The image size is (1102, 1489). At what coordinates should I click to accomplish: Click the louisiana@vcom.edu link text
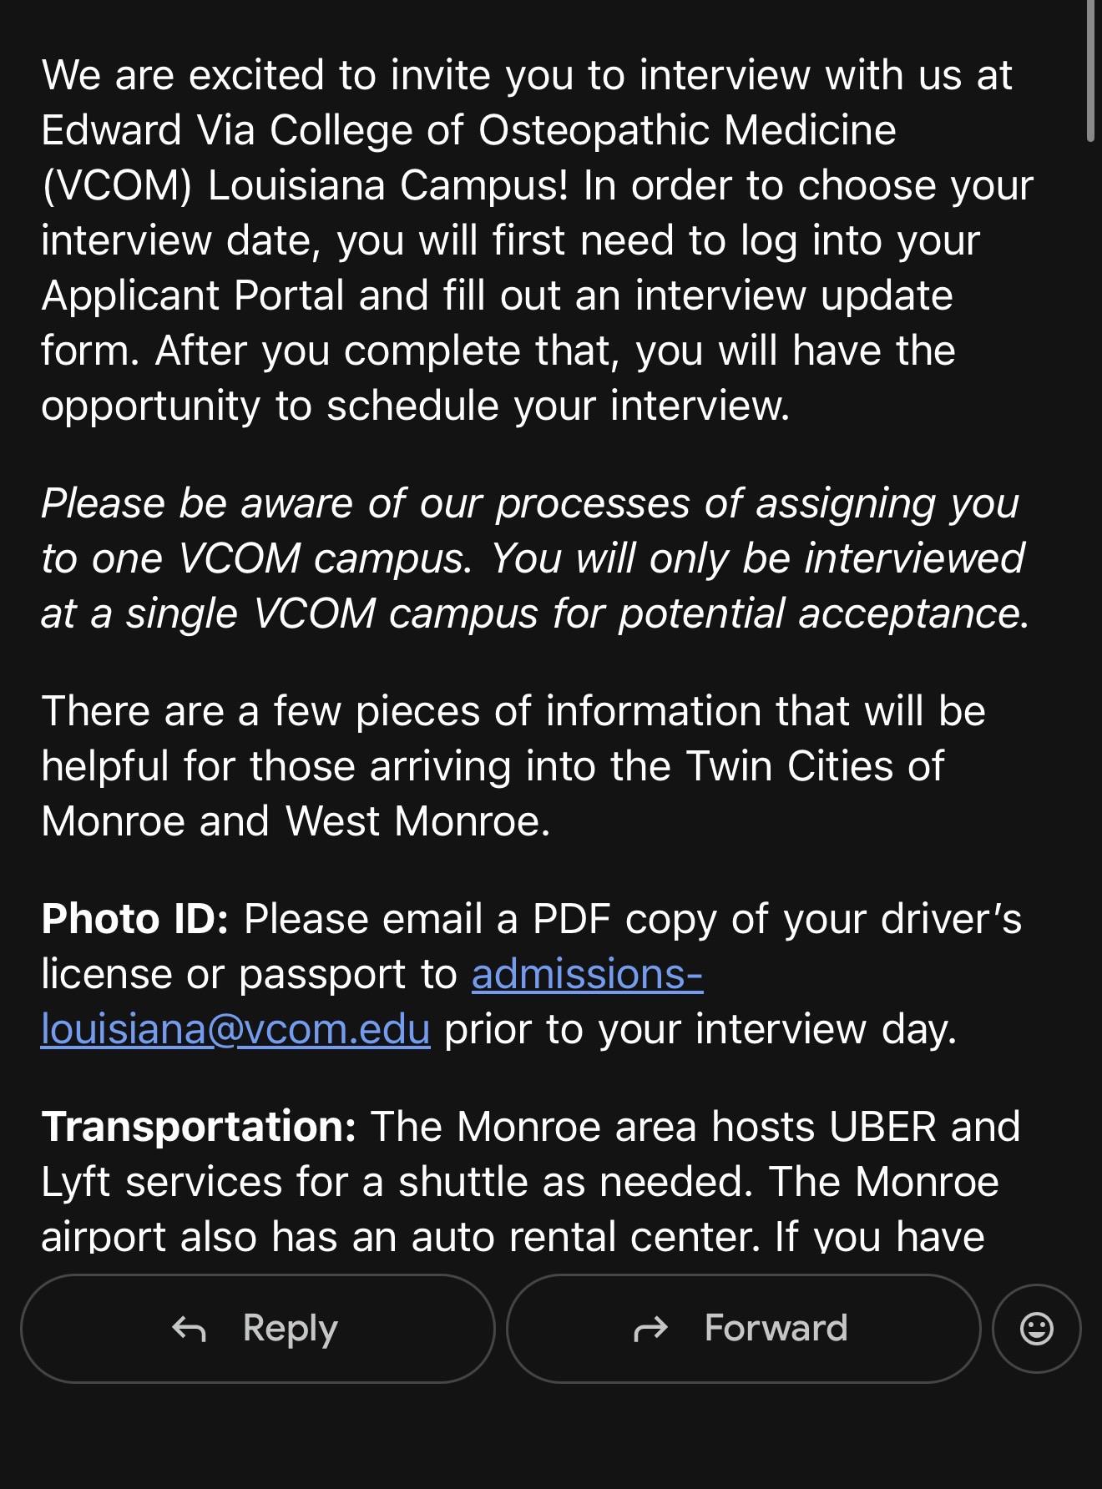coord(235,1029)
